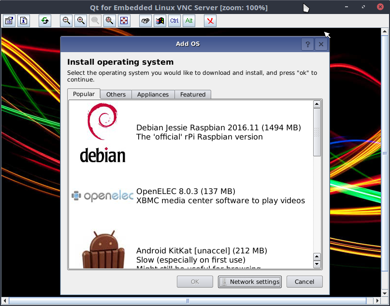Click the Network settings button
The height and width of the screenshot is (306, 390).
click(250, 282)
